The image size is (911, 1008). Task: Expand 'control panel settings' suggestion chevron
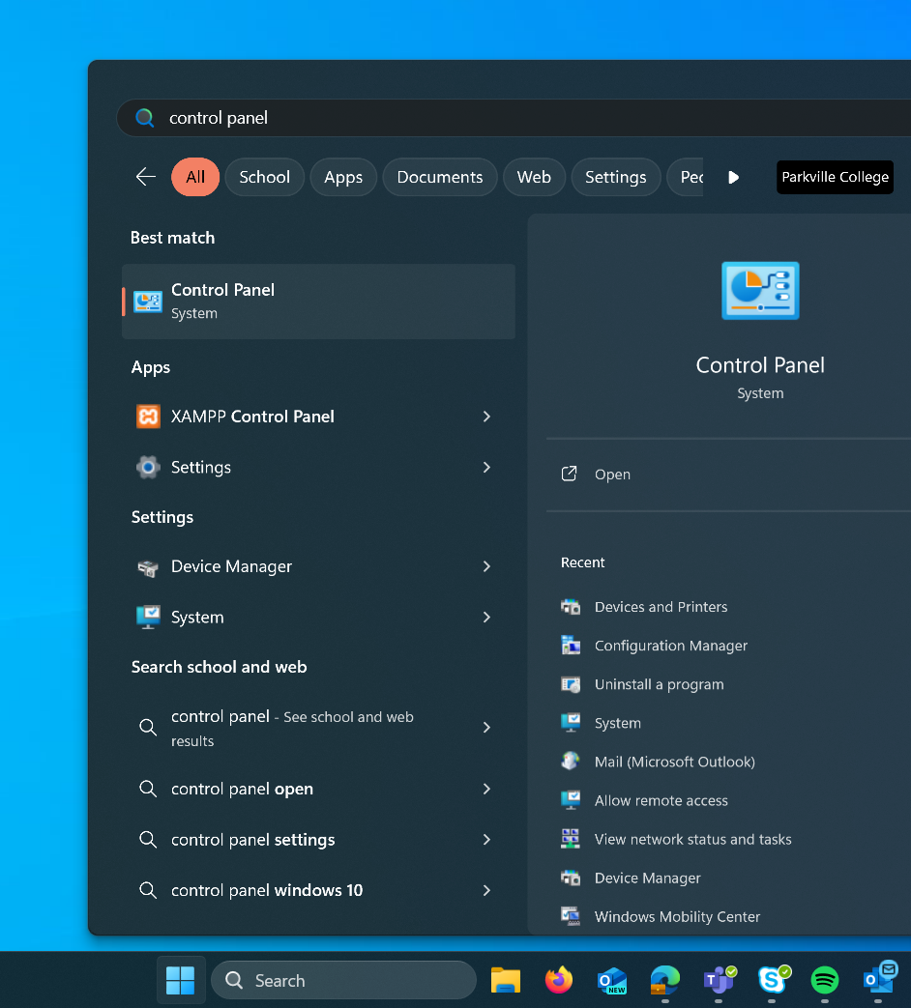coord(487,840)
